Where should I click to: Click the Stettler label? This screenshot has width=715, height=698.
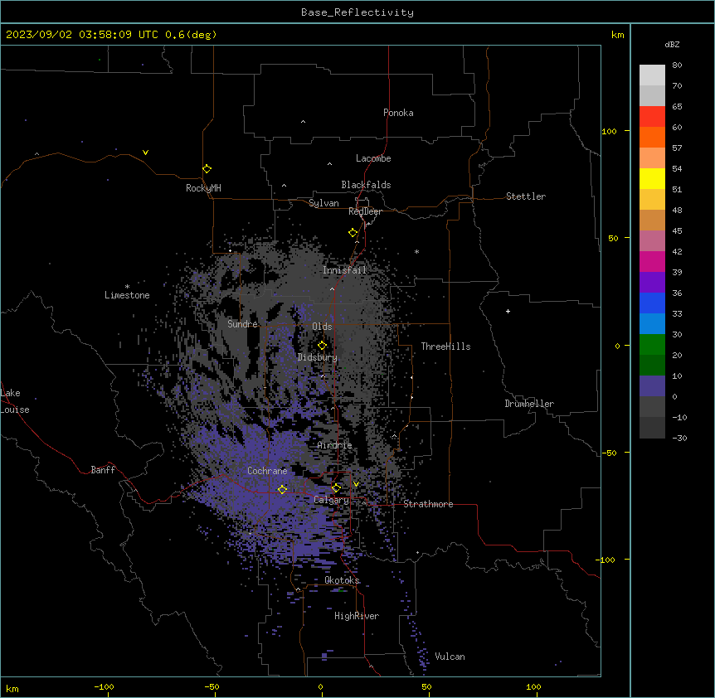525,196
